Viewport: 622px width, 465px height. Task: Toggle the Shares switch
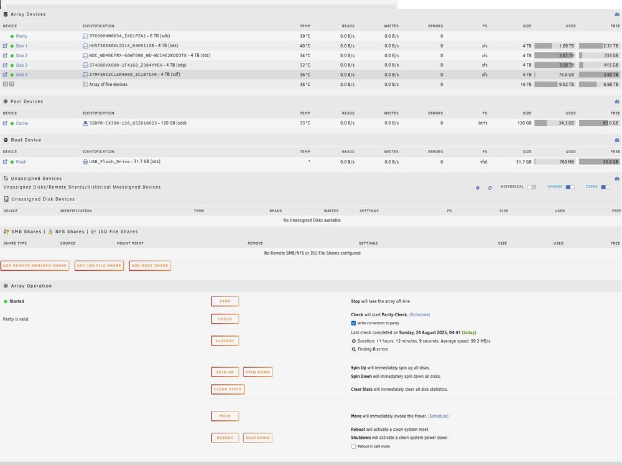point(570,187)
